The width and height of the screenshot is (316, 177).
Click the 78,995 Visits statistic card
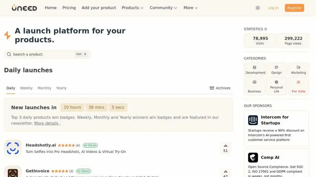pos(260,41)
